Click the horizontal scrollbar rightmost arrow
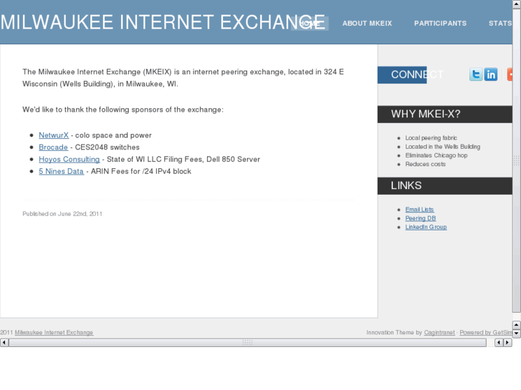The height and width of the screenshot is (390, 521). tap(507, 343)
